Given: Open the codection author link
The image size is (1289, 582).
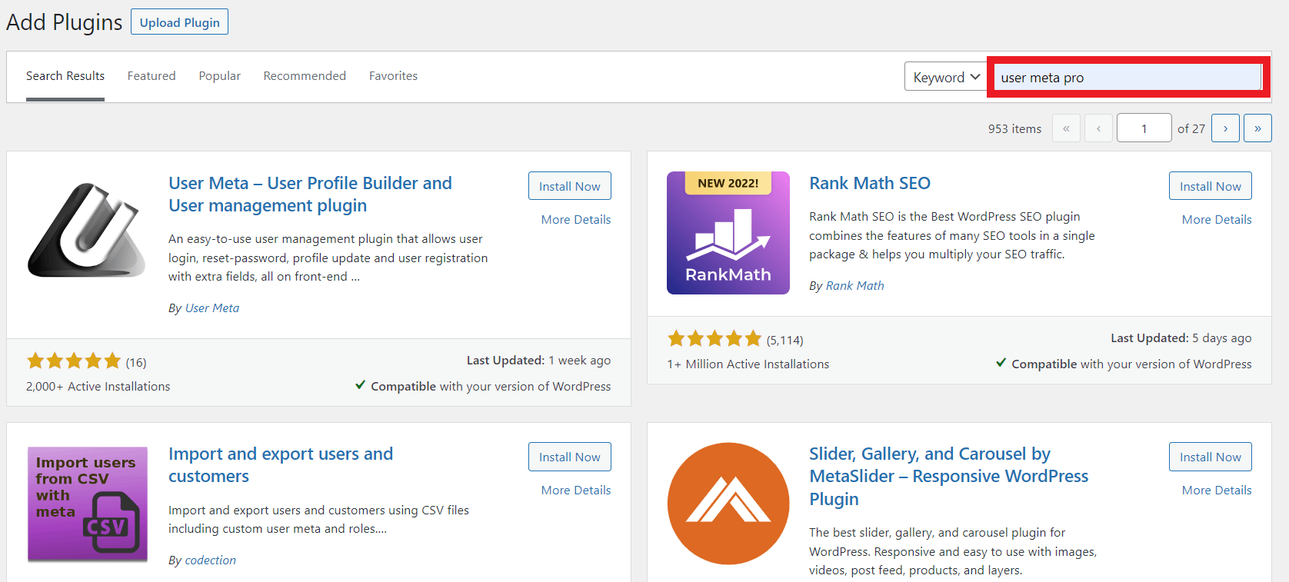Looking at the screenshot, I should tap(210, 560).
